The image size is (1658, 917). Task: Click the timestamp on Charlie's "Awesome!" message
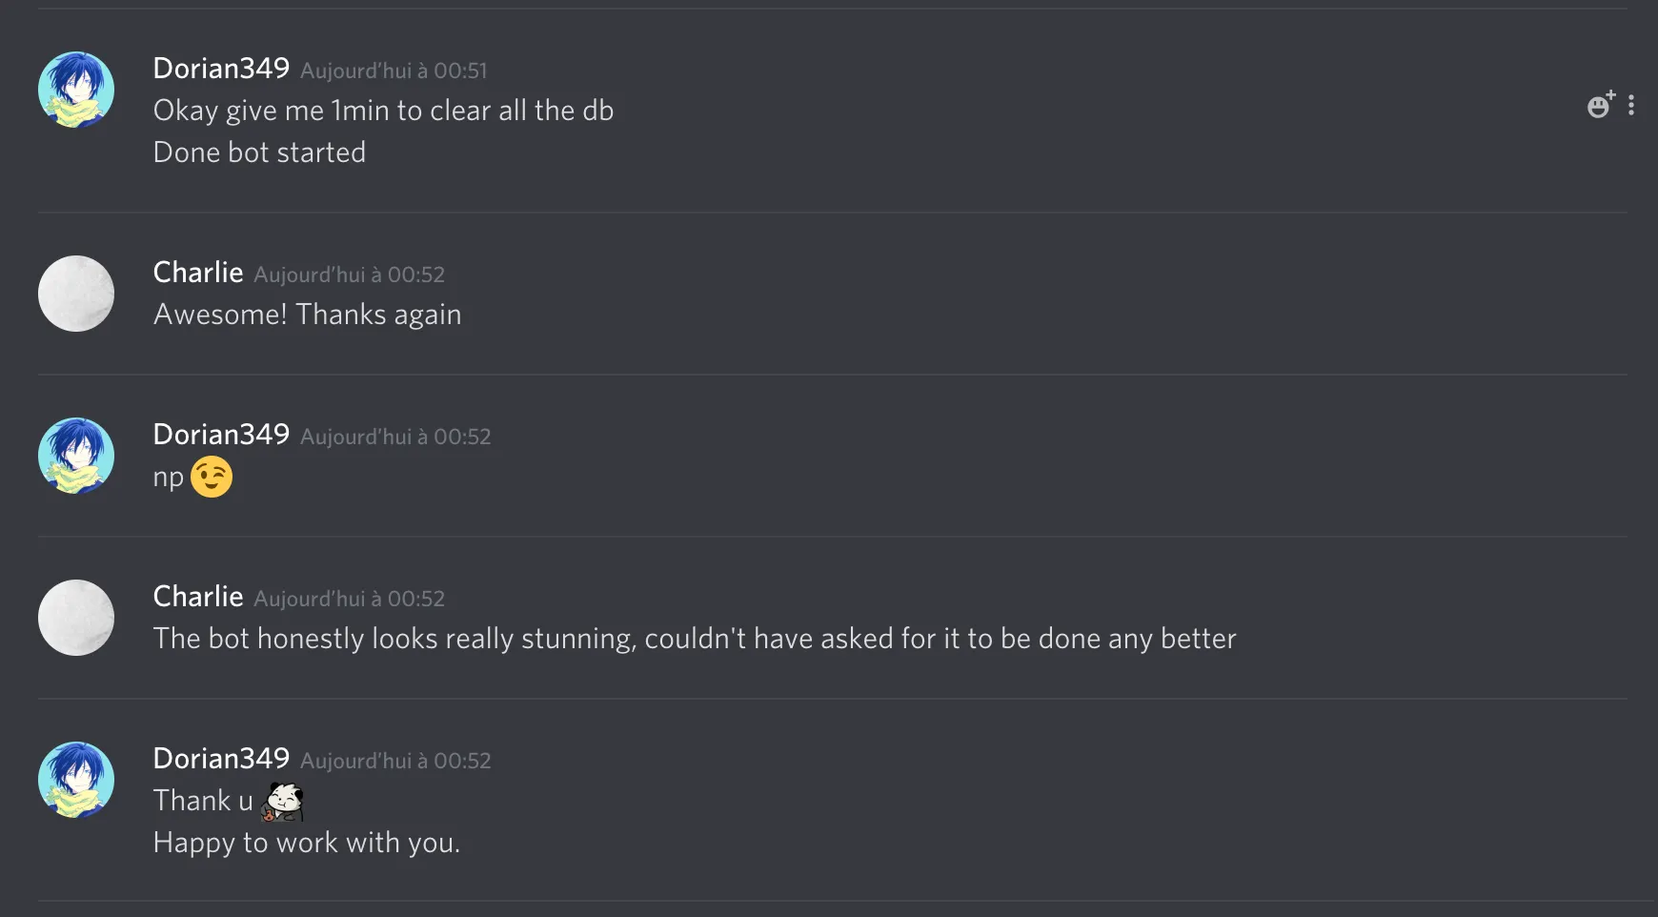[349, 275]
